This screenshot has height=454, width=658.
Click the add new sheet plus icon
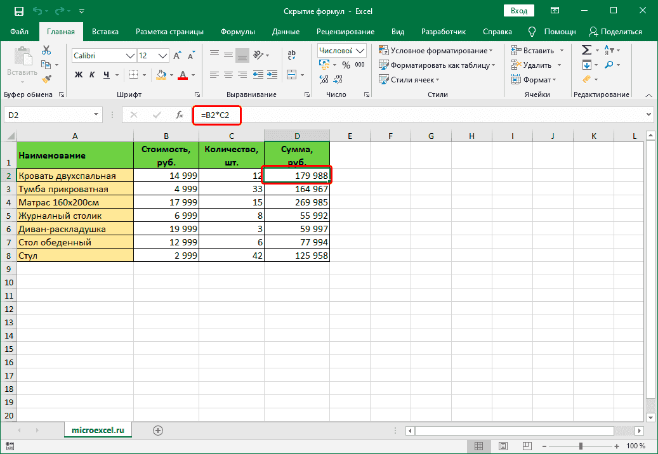pyautogui.click(x=158, y=431)
